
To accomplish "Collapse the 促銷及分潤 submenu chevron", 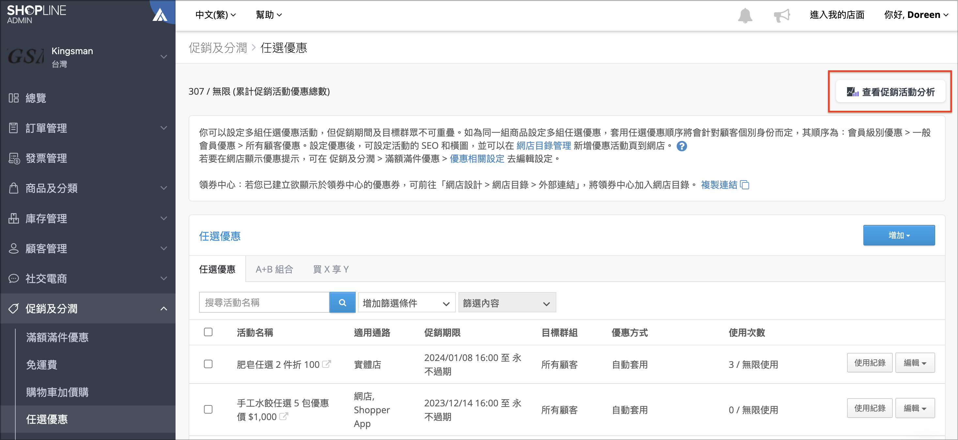I will 163,308.
